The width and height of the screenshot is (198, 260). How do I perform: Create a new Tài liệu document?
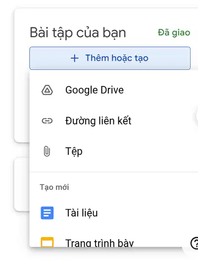click(x=114, y=213)
